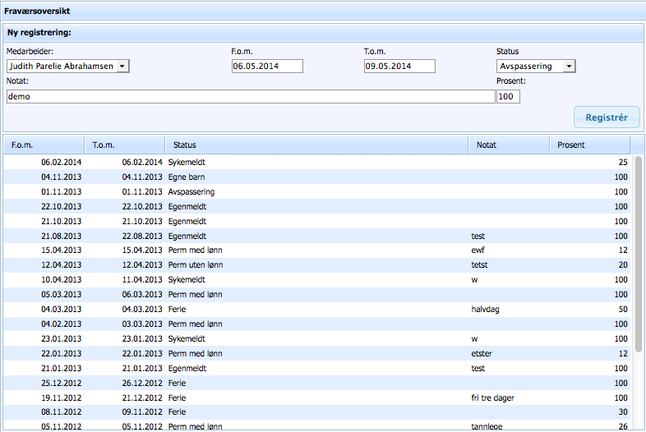Sort by Prosent column header
The height and width of the screenshot is (432, 646).
(589, 145)
